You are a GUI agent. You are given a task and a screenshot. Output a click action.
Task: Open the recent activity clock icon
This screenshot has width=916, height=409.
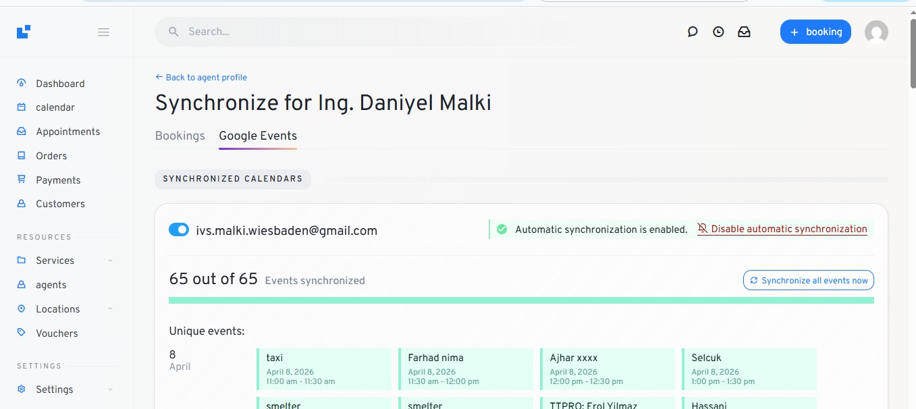tap(718, 32)
